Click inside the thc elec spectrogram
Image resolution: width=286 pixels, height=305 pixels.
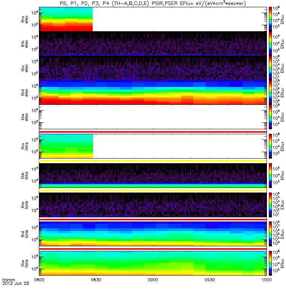[153, 68]
